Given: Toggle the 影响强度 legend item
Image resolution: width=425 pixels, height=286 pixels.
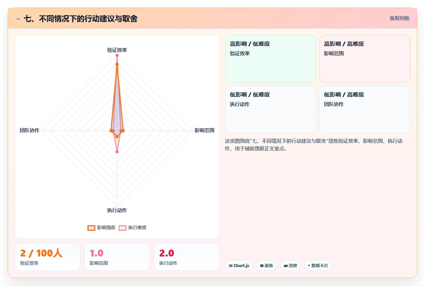Looking at the screenshot, I should point(101,228).
